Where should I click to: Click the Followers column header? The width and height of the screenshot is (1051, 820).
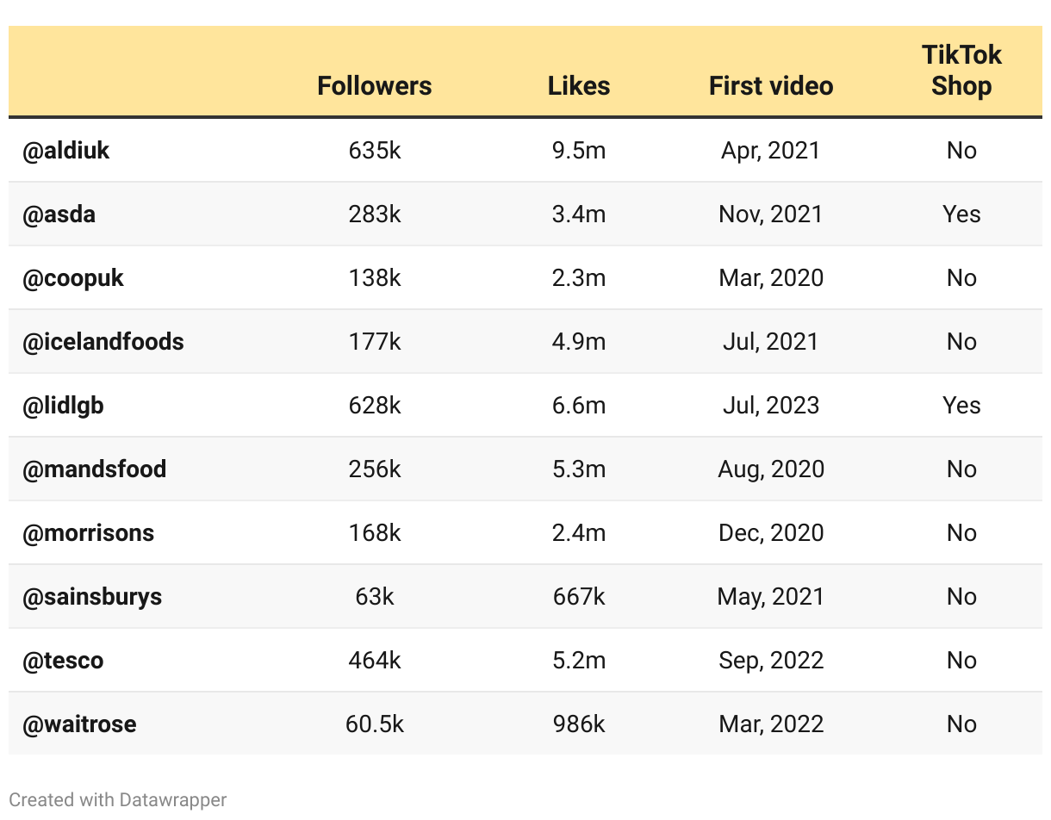coord(374,86)
